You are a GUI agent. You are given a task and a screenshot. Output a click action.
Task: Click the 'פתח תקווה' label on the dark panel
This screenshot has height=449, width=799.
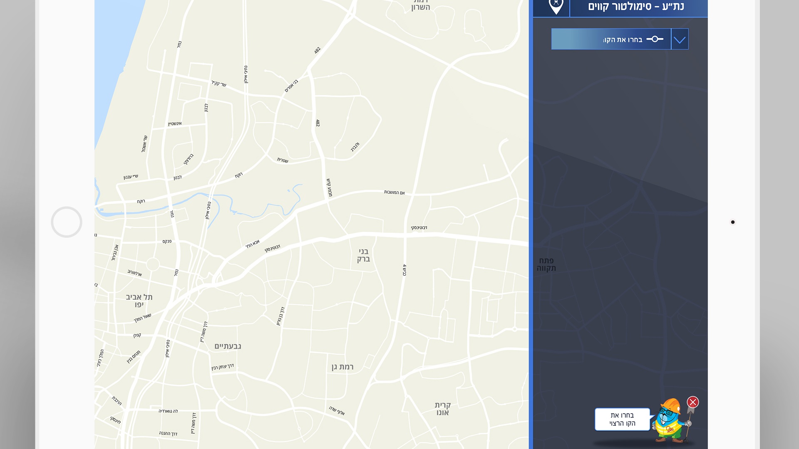coord(546,264)
